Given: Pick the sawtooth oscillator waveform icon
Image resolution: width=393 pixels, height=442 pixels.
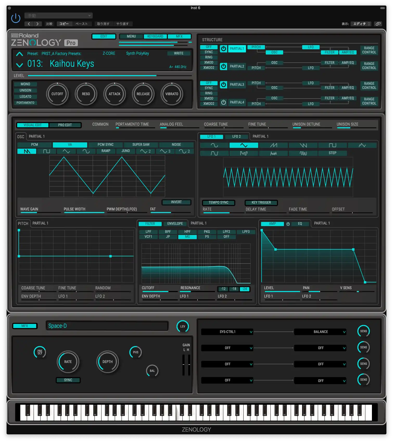Looking at the screenshot, I should click(x=27, y=151).
